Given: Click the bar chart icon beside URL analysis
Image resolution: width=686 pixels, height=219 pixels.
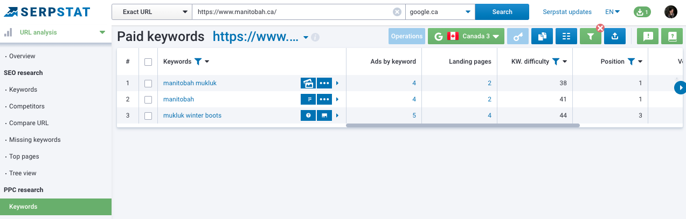Looking at the screenshot, I should 8,32.
